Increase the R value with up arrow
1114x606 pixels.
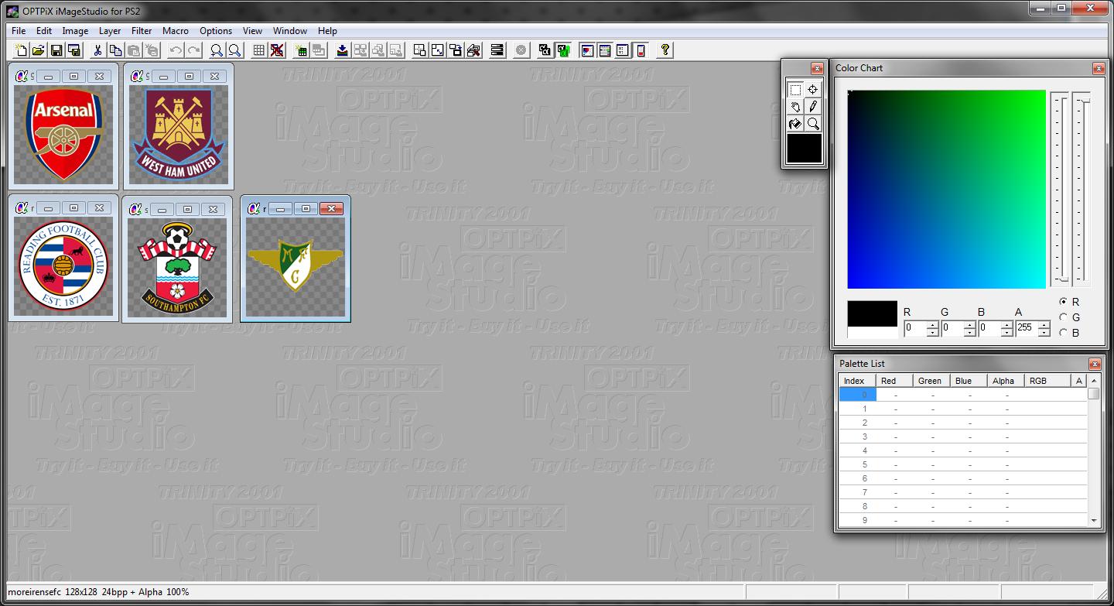pyautogui.click(x=932, y=324)
